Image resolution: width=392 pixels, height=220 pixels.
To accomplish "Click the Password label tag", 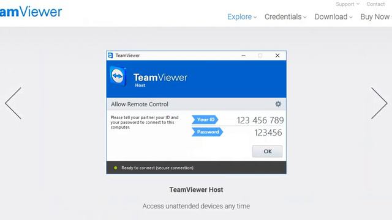I will 207,132.
